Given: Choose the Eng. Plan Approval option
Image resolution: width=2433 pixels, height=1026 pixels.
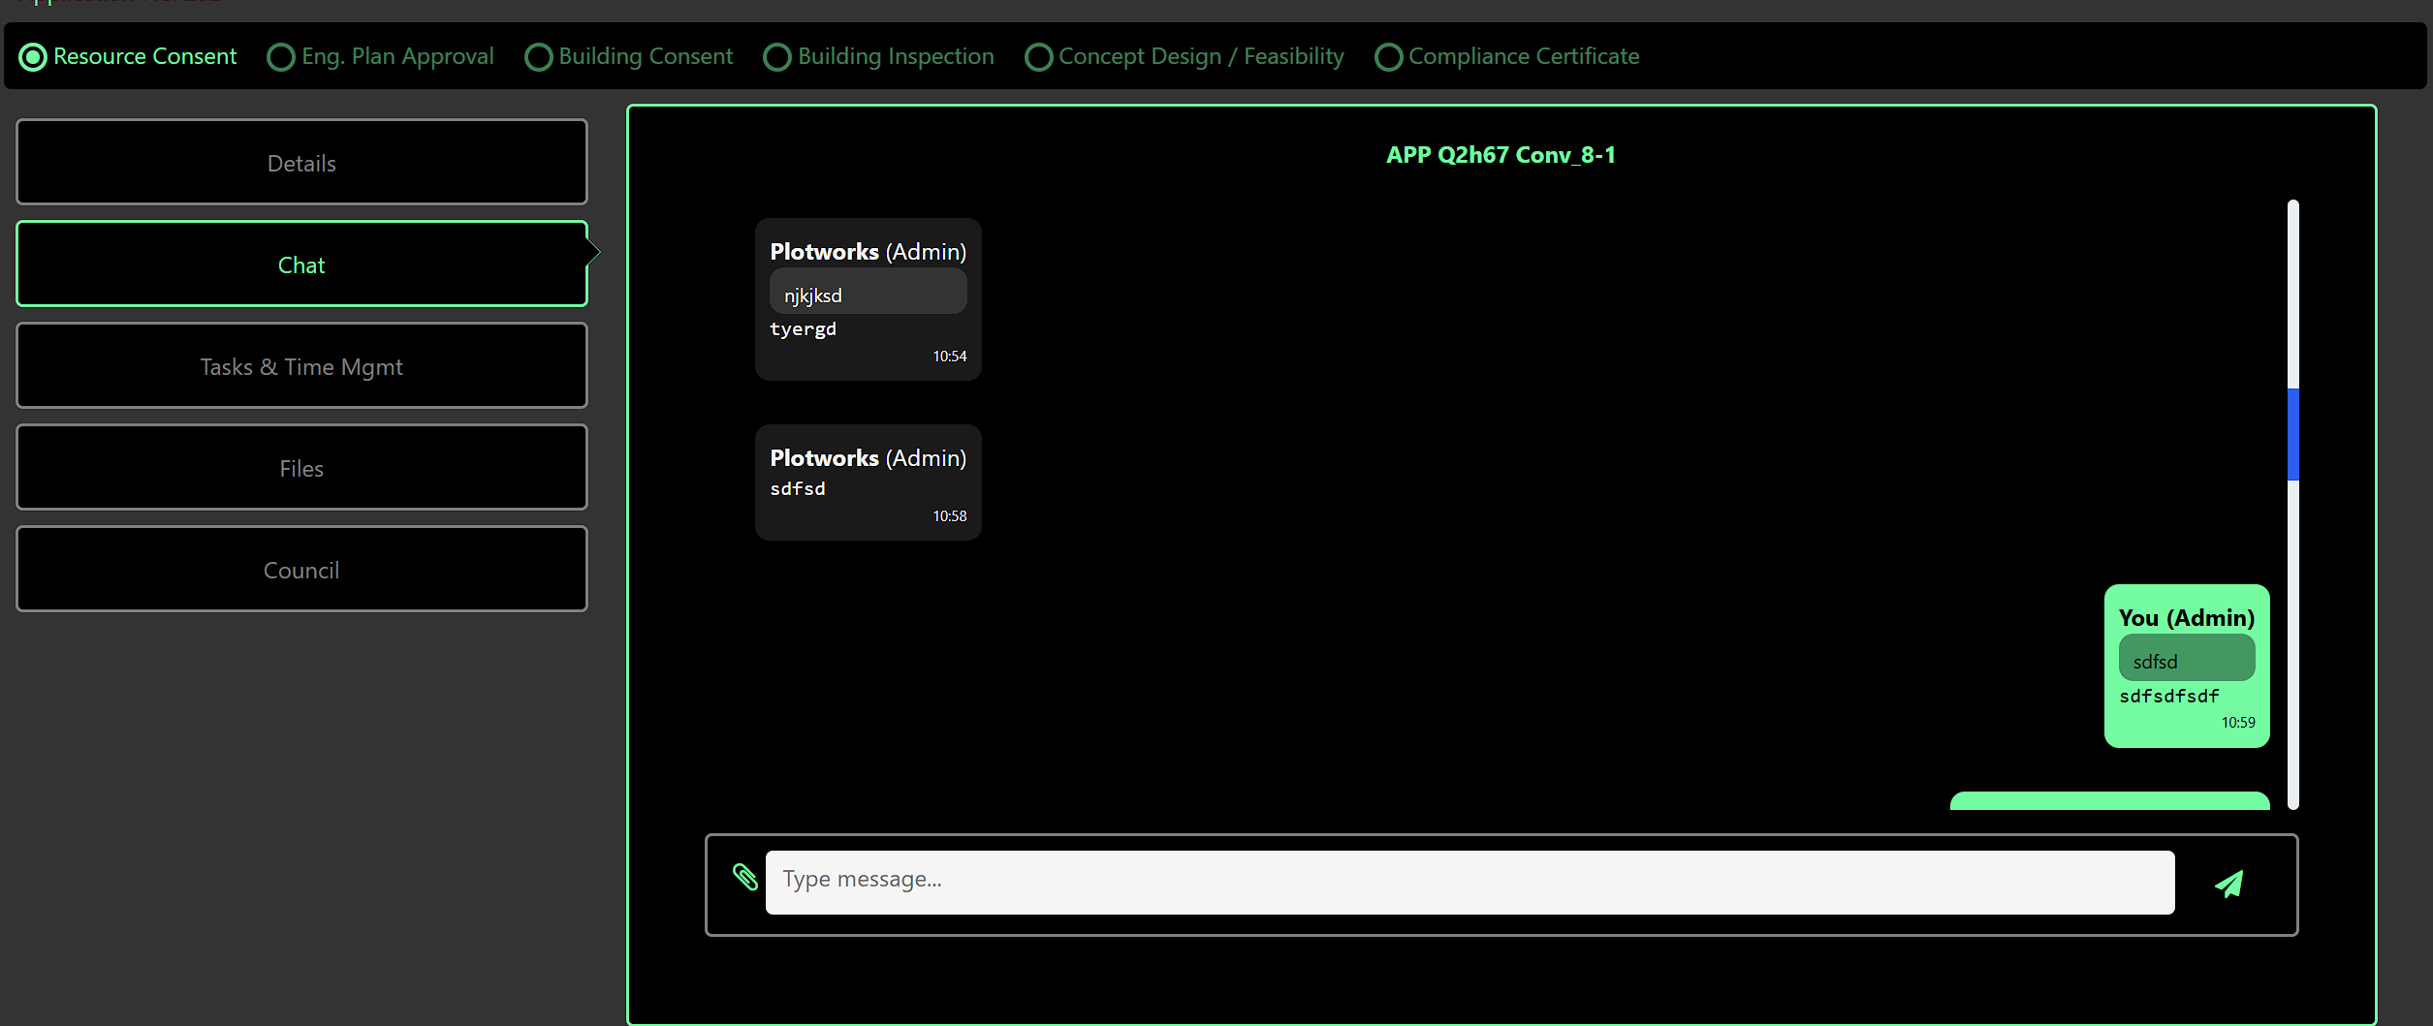Looking at the screenshot, I should point(281,57).
